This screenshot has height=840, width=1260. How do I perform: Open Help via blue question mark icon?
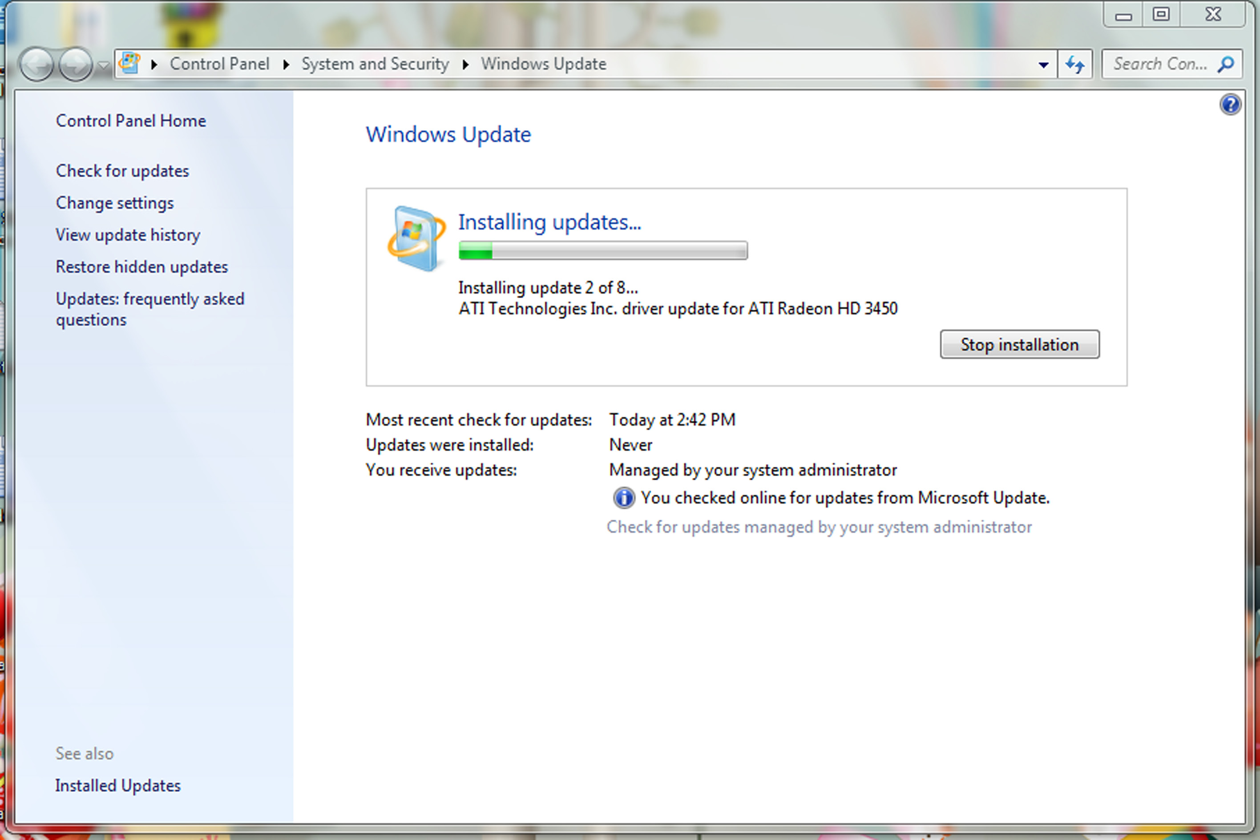pos(1231,105)
